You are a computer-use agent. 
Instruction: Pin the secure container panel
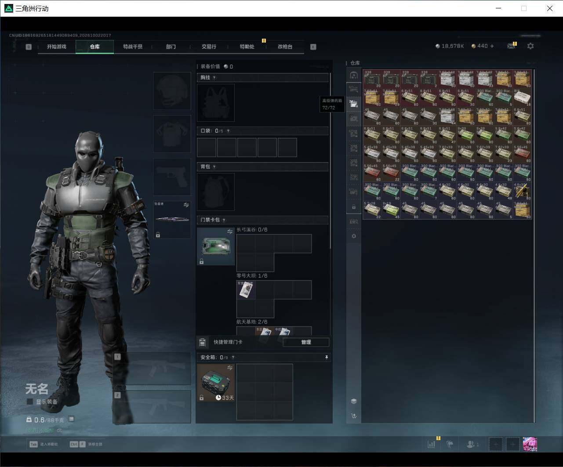(326, 358)
